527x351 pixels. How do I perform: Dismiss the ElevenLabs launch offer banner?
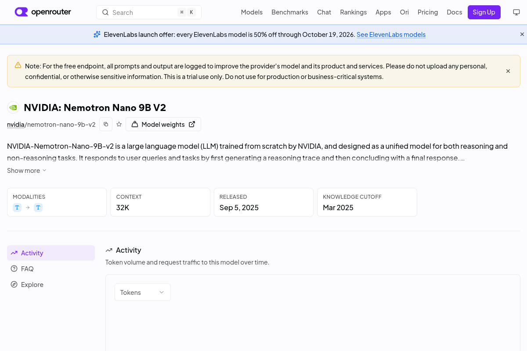click(522, 34)
